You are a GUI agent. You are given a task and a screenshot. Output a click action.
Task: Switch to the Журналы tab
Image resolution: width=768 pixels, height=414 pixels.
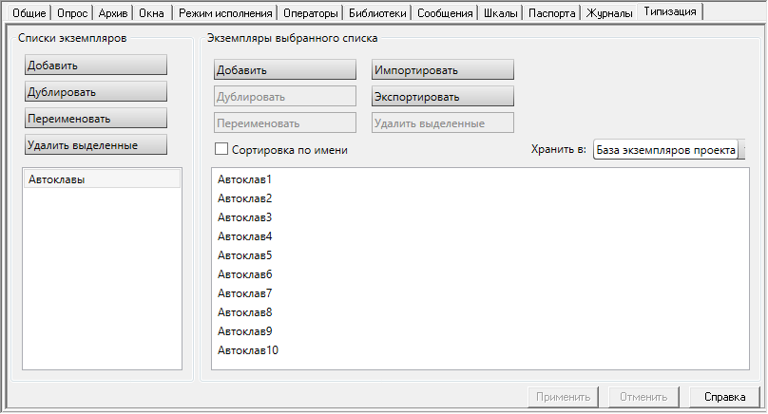point(609,13)
